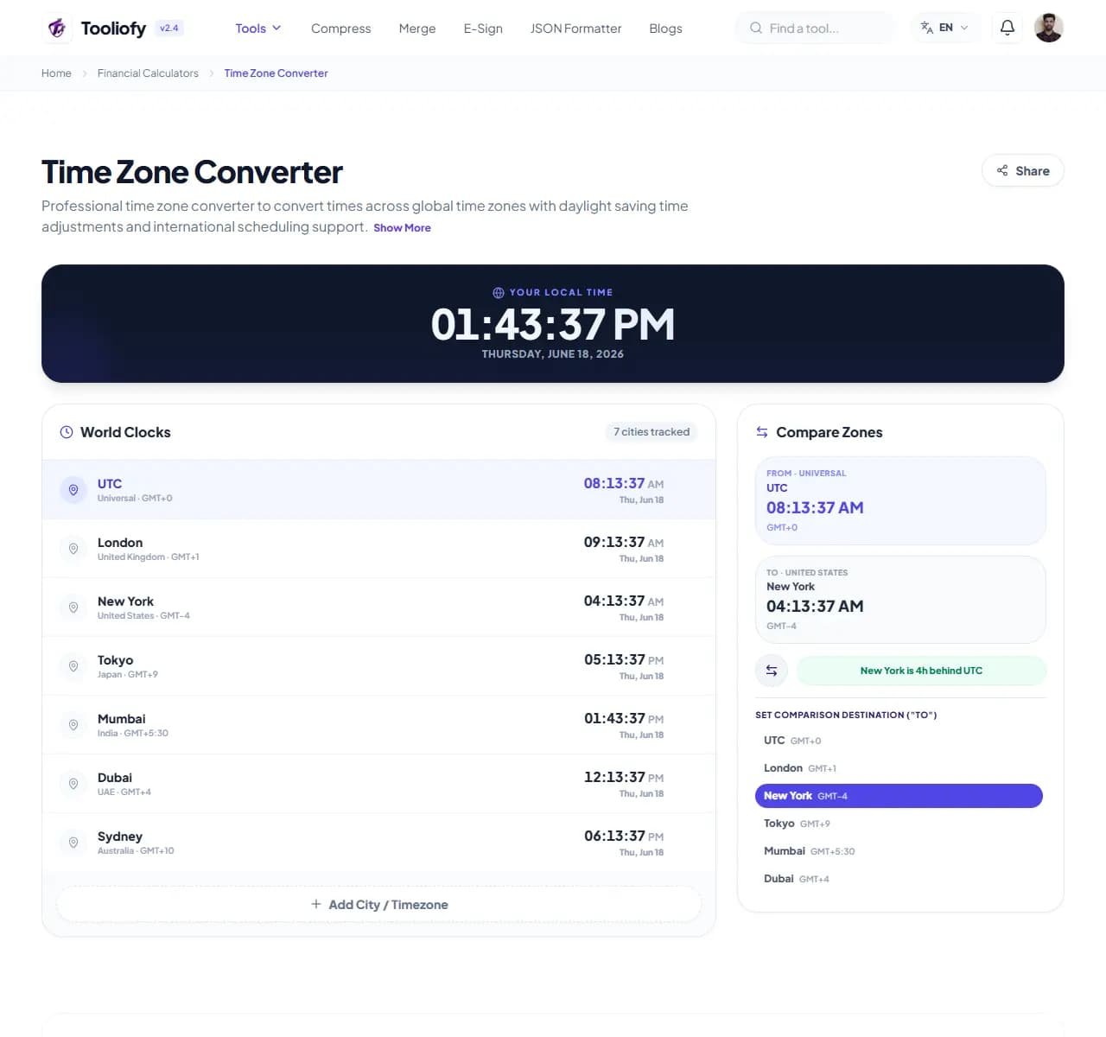This screenshot has height=1037, width=1106.
Task: Click the translate language icon
Action: click(926, 28)
